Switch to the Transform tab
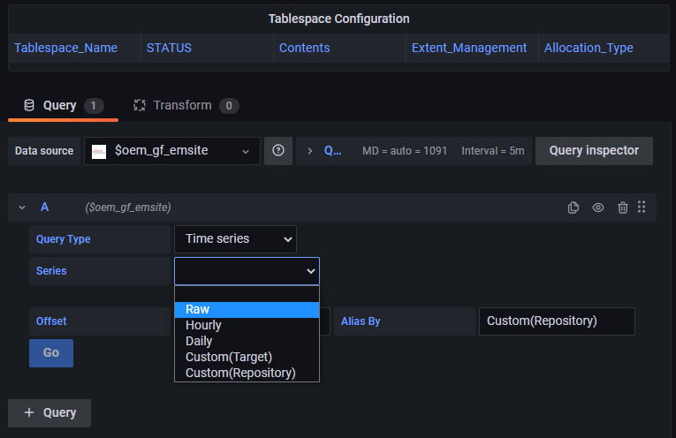 pos(185,106)
